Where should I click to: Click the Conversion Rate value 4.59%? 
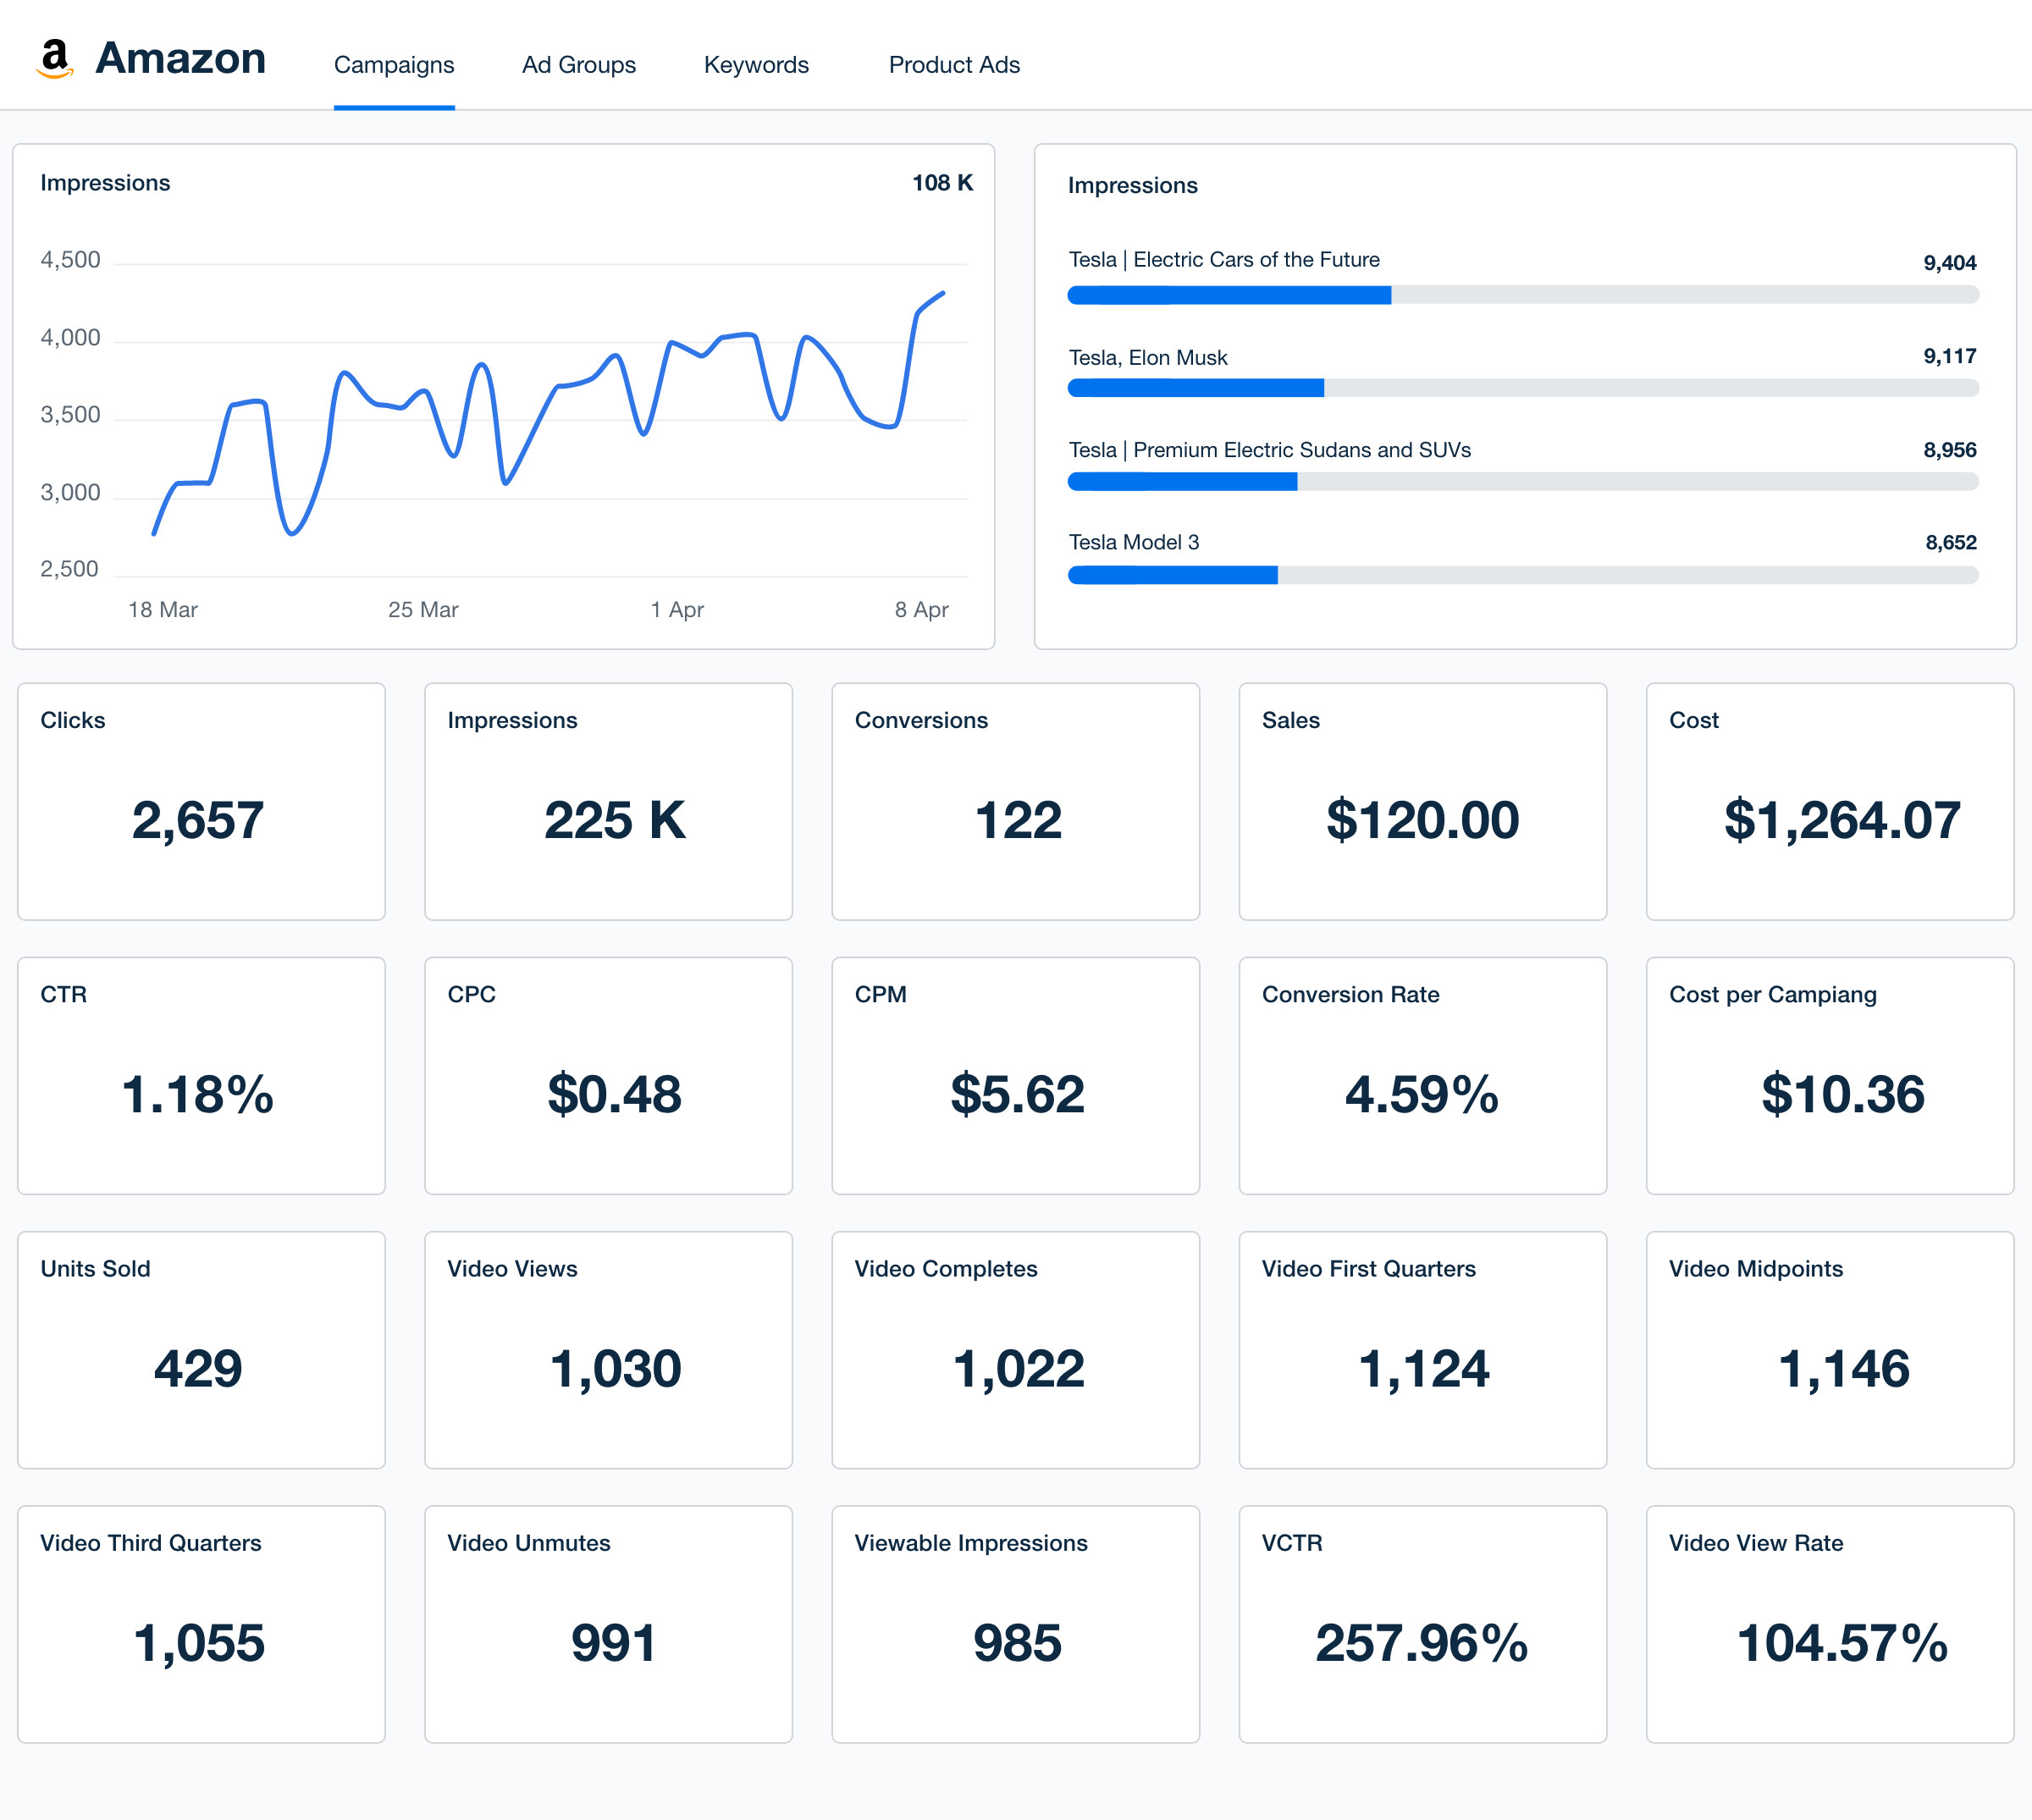click(1422, 1094)
